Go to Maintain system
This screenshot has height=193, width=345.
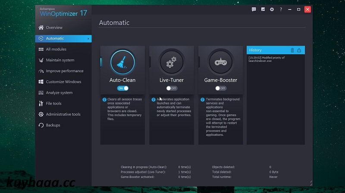tap(63, 60)
